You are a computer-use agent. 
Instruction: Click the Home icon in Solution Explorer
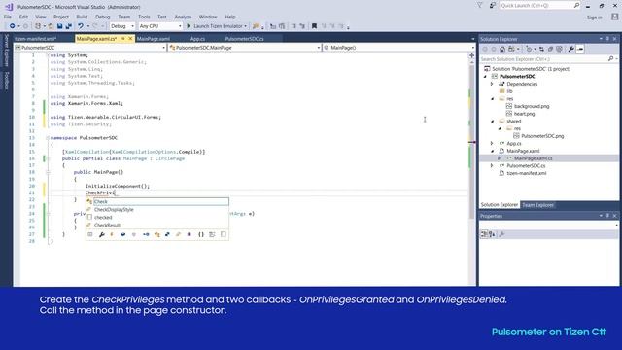click(x=502, y=50)
